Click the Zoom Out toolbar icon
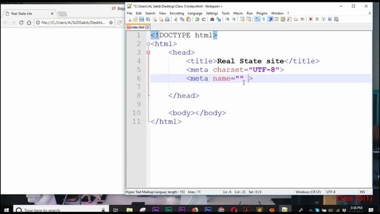This screenshot has width=380, height=214. [234, 20]
